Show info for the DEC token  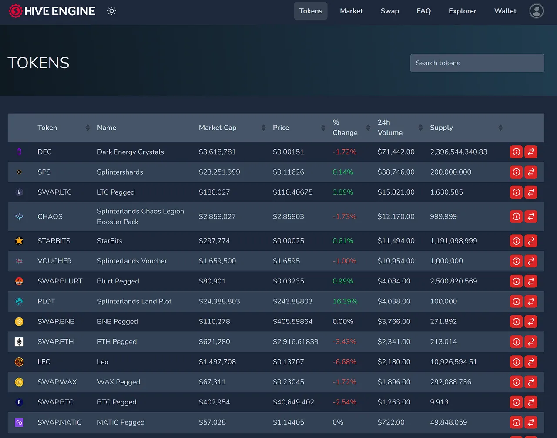pos(516,152)
